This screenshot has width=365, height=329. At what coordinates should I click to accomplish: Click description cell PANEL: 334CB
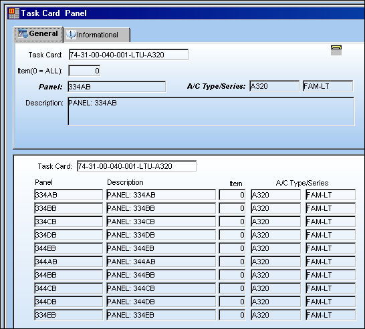[161, 222]
